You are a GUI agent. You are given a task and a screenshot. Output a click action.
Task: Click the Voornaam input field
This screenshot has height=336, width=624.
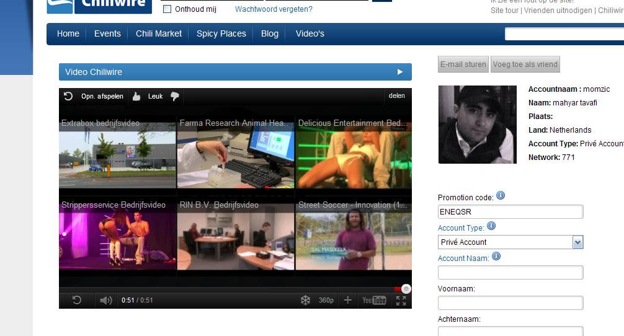(510, 303)
